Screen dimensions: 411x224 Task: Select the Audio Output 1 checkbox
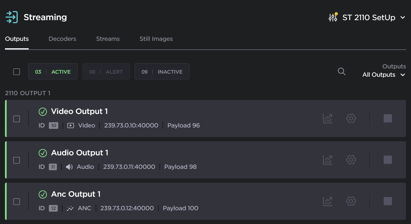[x=17, y=160]
